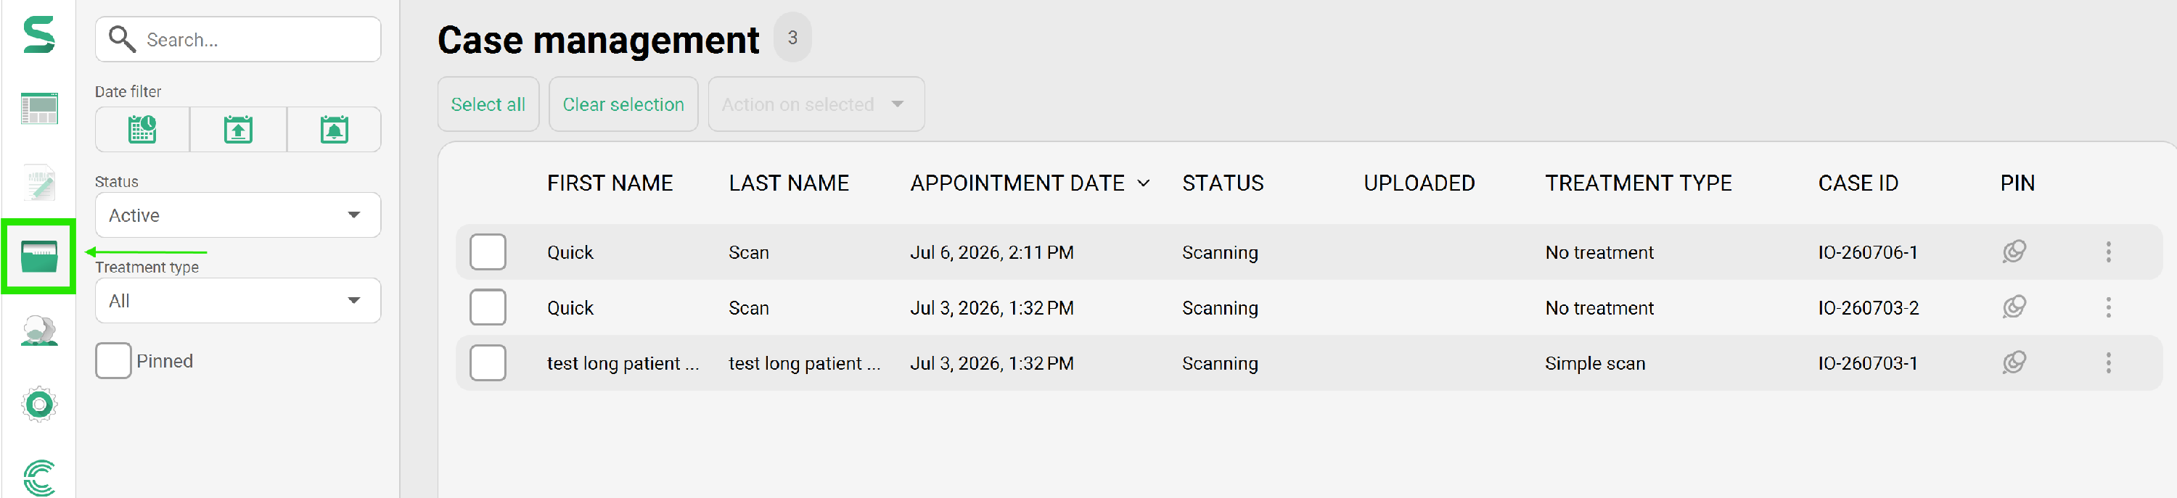
Task: Filter by reminder bell calendar icon
Action: click(x=335, y=129)
